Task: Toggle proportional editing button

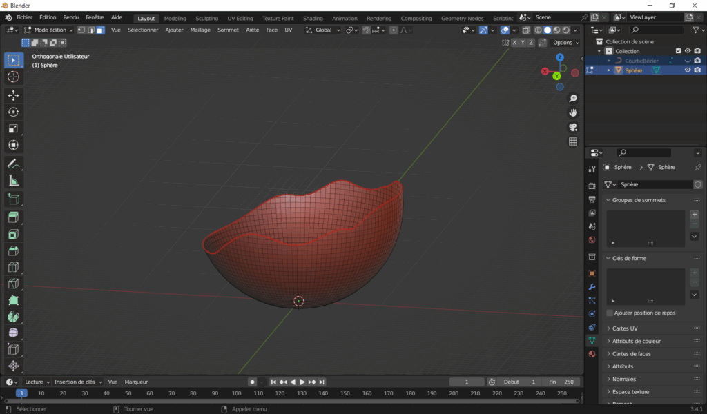Action: [x=394, y=30]
